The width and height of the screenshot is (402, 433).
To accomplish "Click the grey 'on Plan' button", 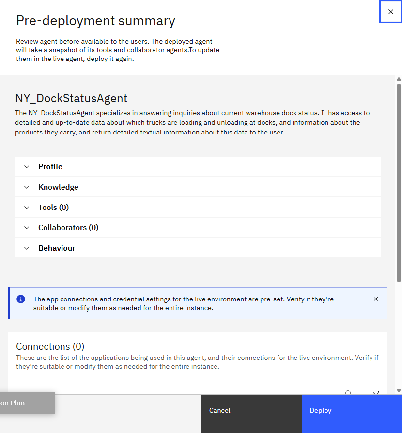I will (28, 403).
